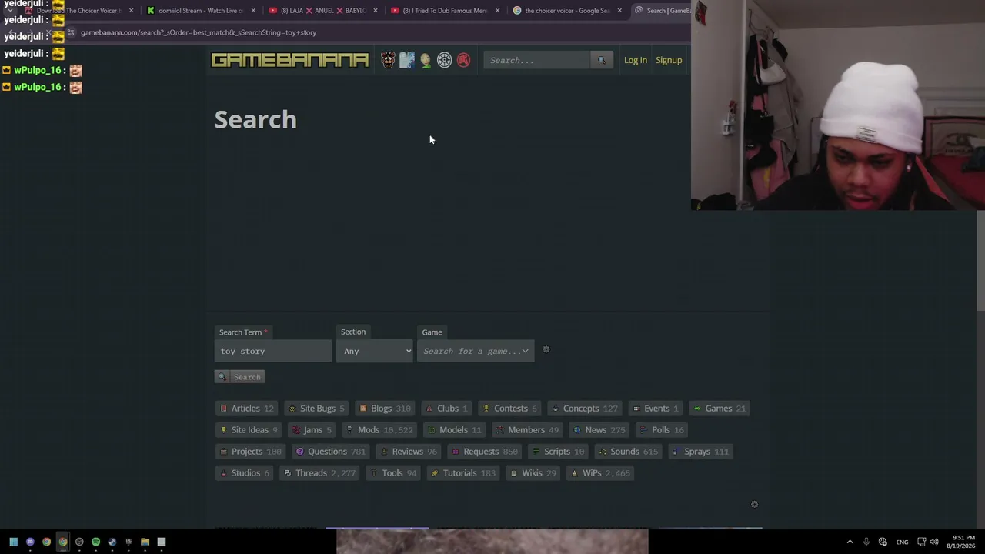Click the small gear icon below the section tags
Viewport: 985px width, 554px height.
[x=754, y=504]
